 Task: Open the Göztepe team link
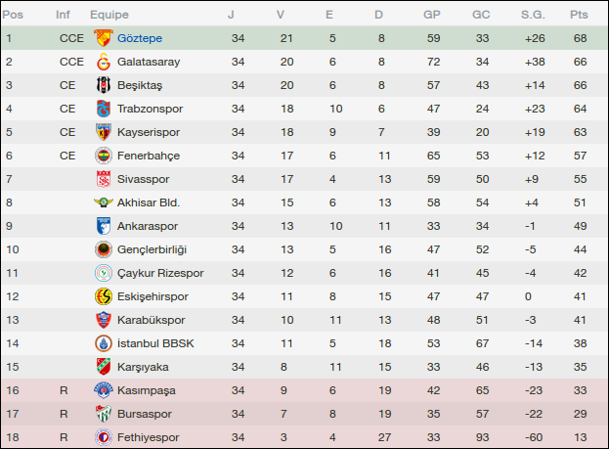(138, 38)
